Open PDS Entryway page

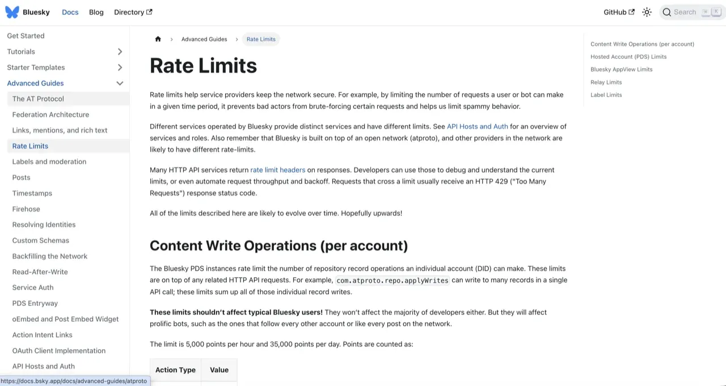[35, 303]
